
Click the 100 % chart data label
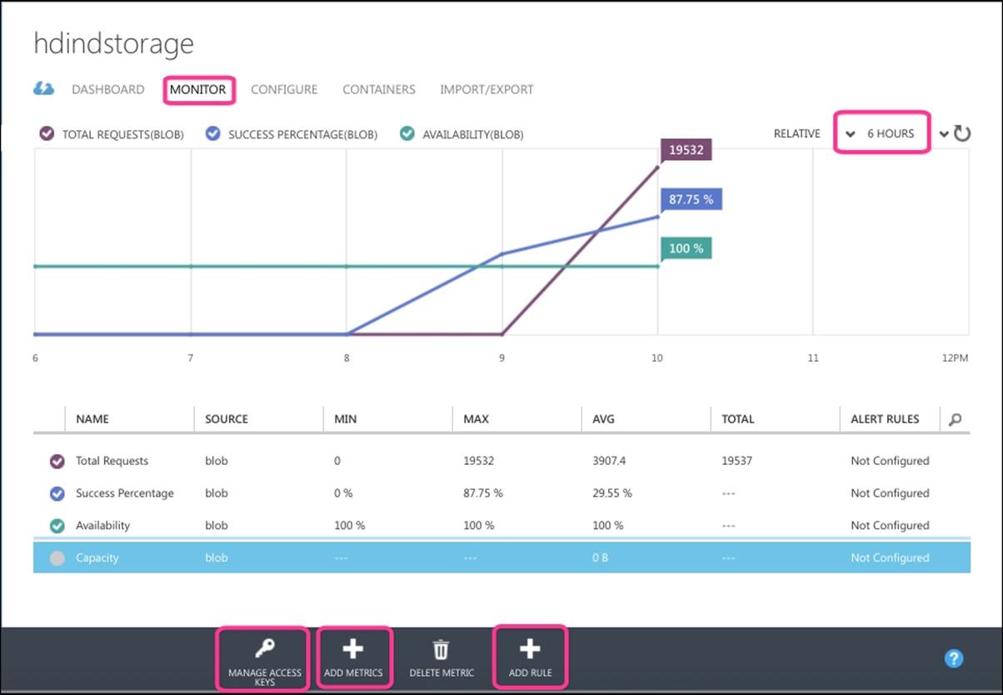coord(686,248)
